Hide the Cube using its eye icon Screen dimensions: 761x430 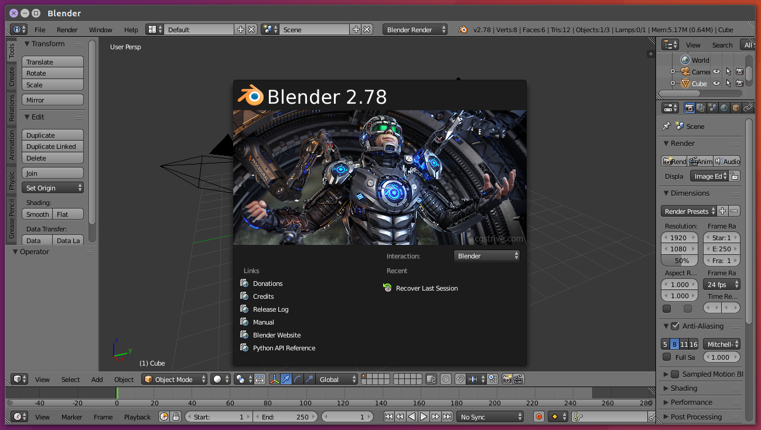click(x=716, y=83)
